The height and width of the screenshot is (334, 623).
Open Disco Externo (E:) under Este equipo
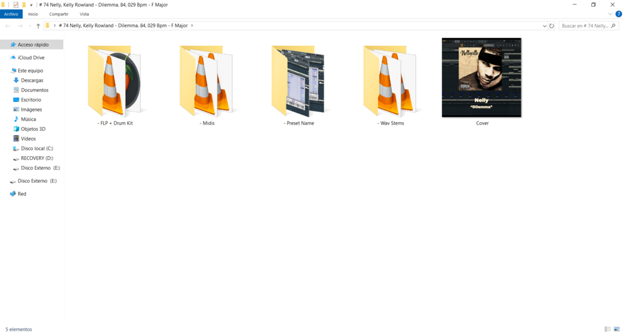[40, 168]
